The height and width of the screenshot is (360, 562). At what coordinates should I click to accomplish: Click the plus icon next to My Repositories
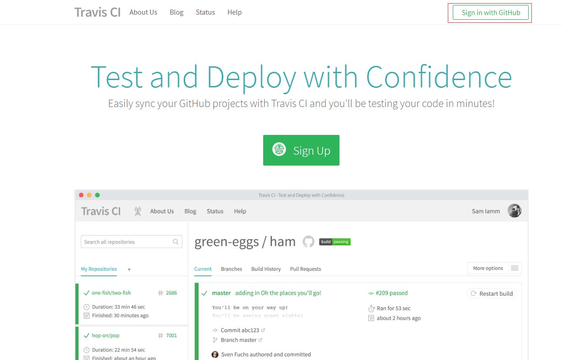pyautogui.click(x=129, y=269)
